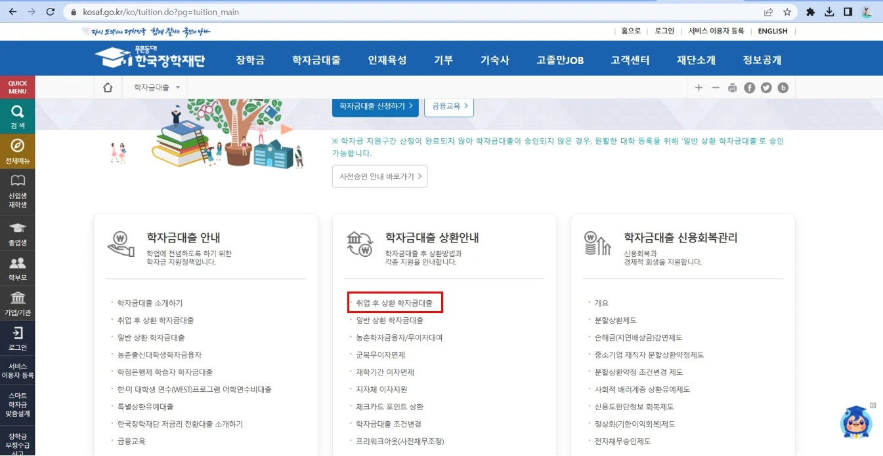Switch site language via ENGLISH link

pos(772,31)
